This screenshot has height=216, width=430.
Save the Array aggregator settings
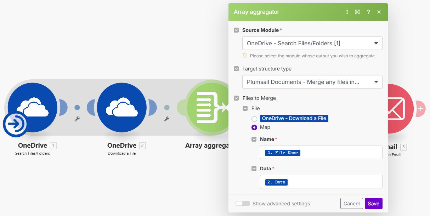coord(374,204)
